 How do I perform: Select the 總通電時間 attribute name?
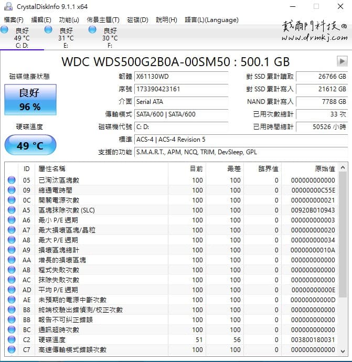56,190
